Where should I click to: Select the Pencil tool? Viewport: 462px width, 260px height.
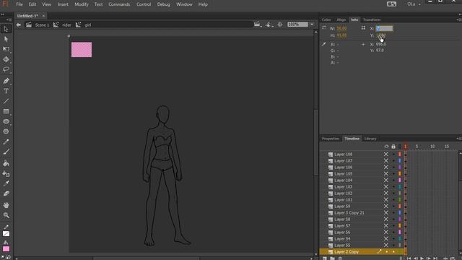(x=6, y=142)
